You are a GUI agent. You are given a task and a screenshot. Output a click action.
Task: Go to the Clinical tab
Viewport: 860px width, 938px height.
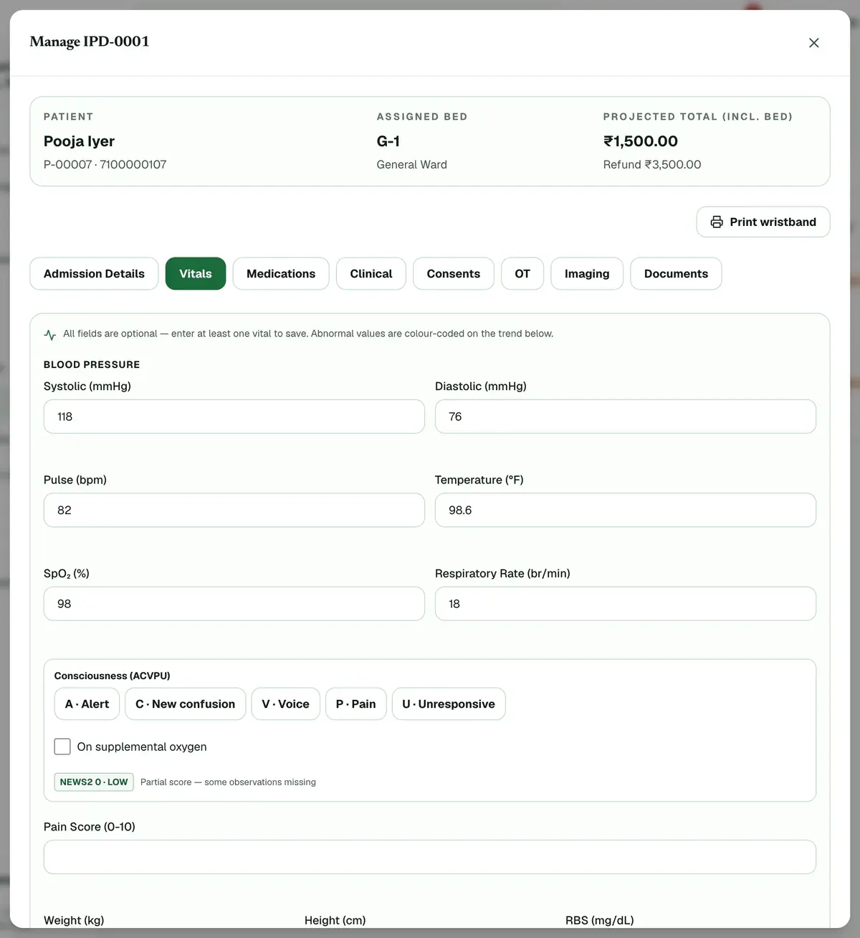tap(371, 274)
